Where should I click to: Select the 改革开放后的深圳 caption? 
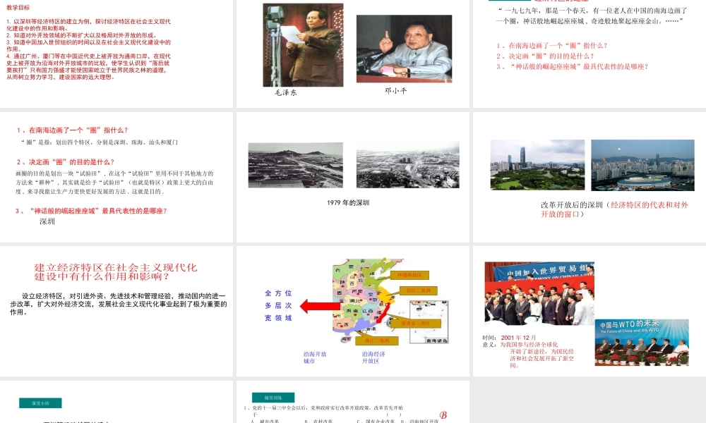pos(615,209)
